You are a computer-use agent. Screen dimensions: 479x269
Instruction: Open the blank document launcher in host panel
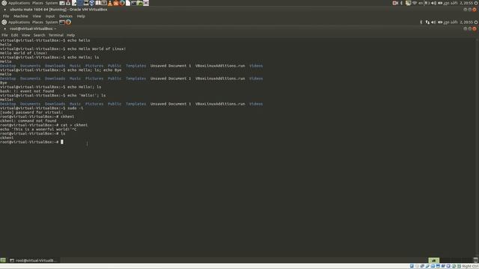[128, 3]
